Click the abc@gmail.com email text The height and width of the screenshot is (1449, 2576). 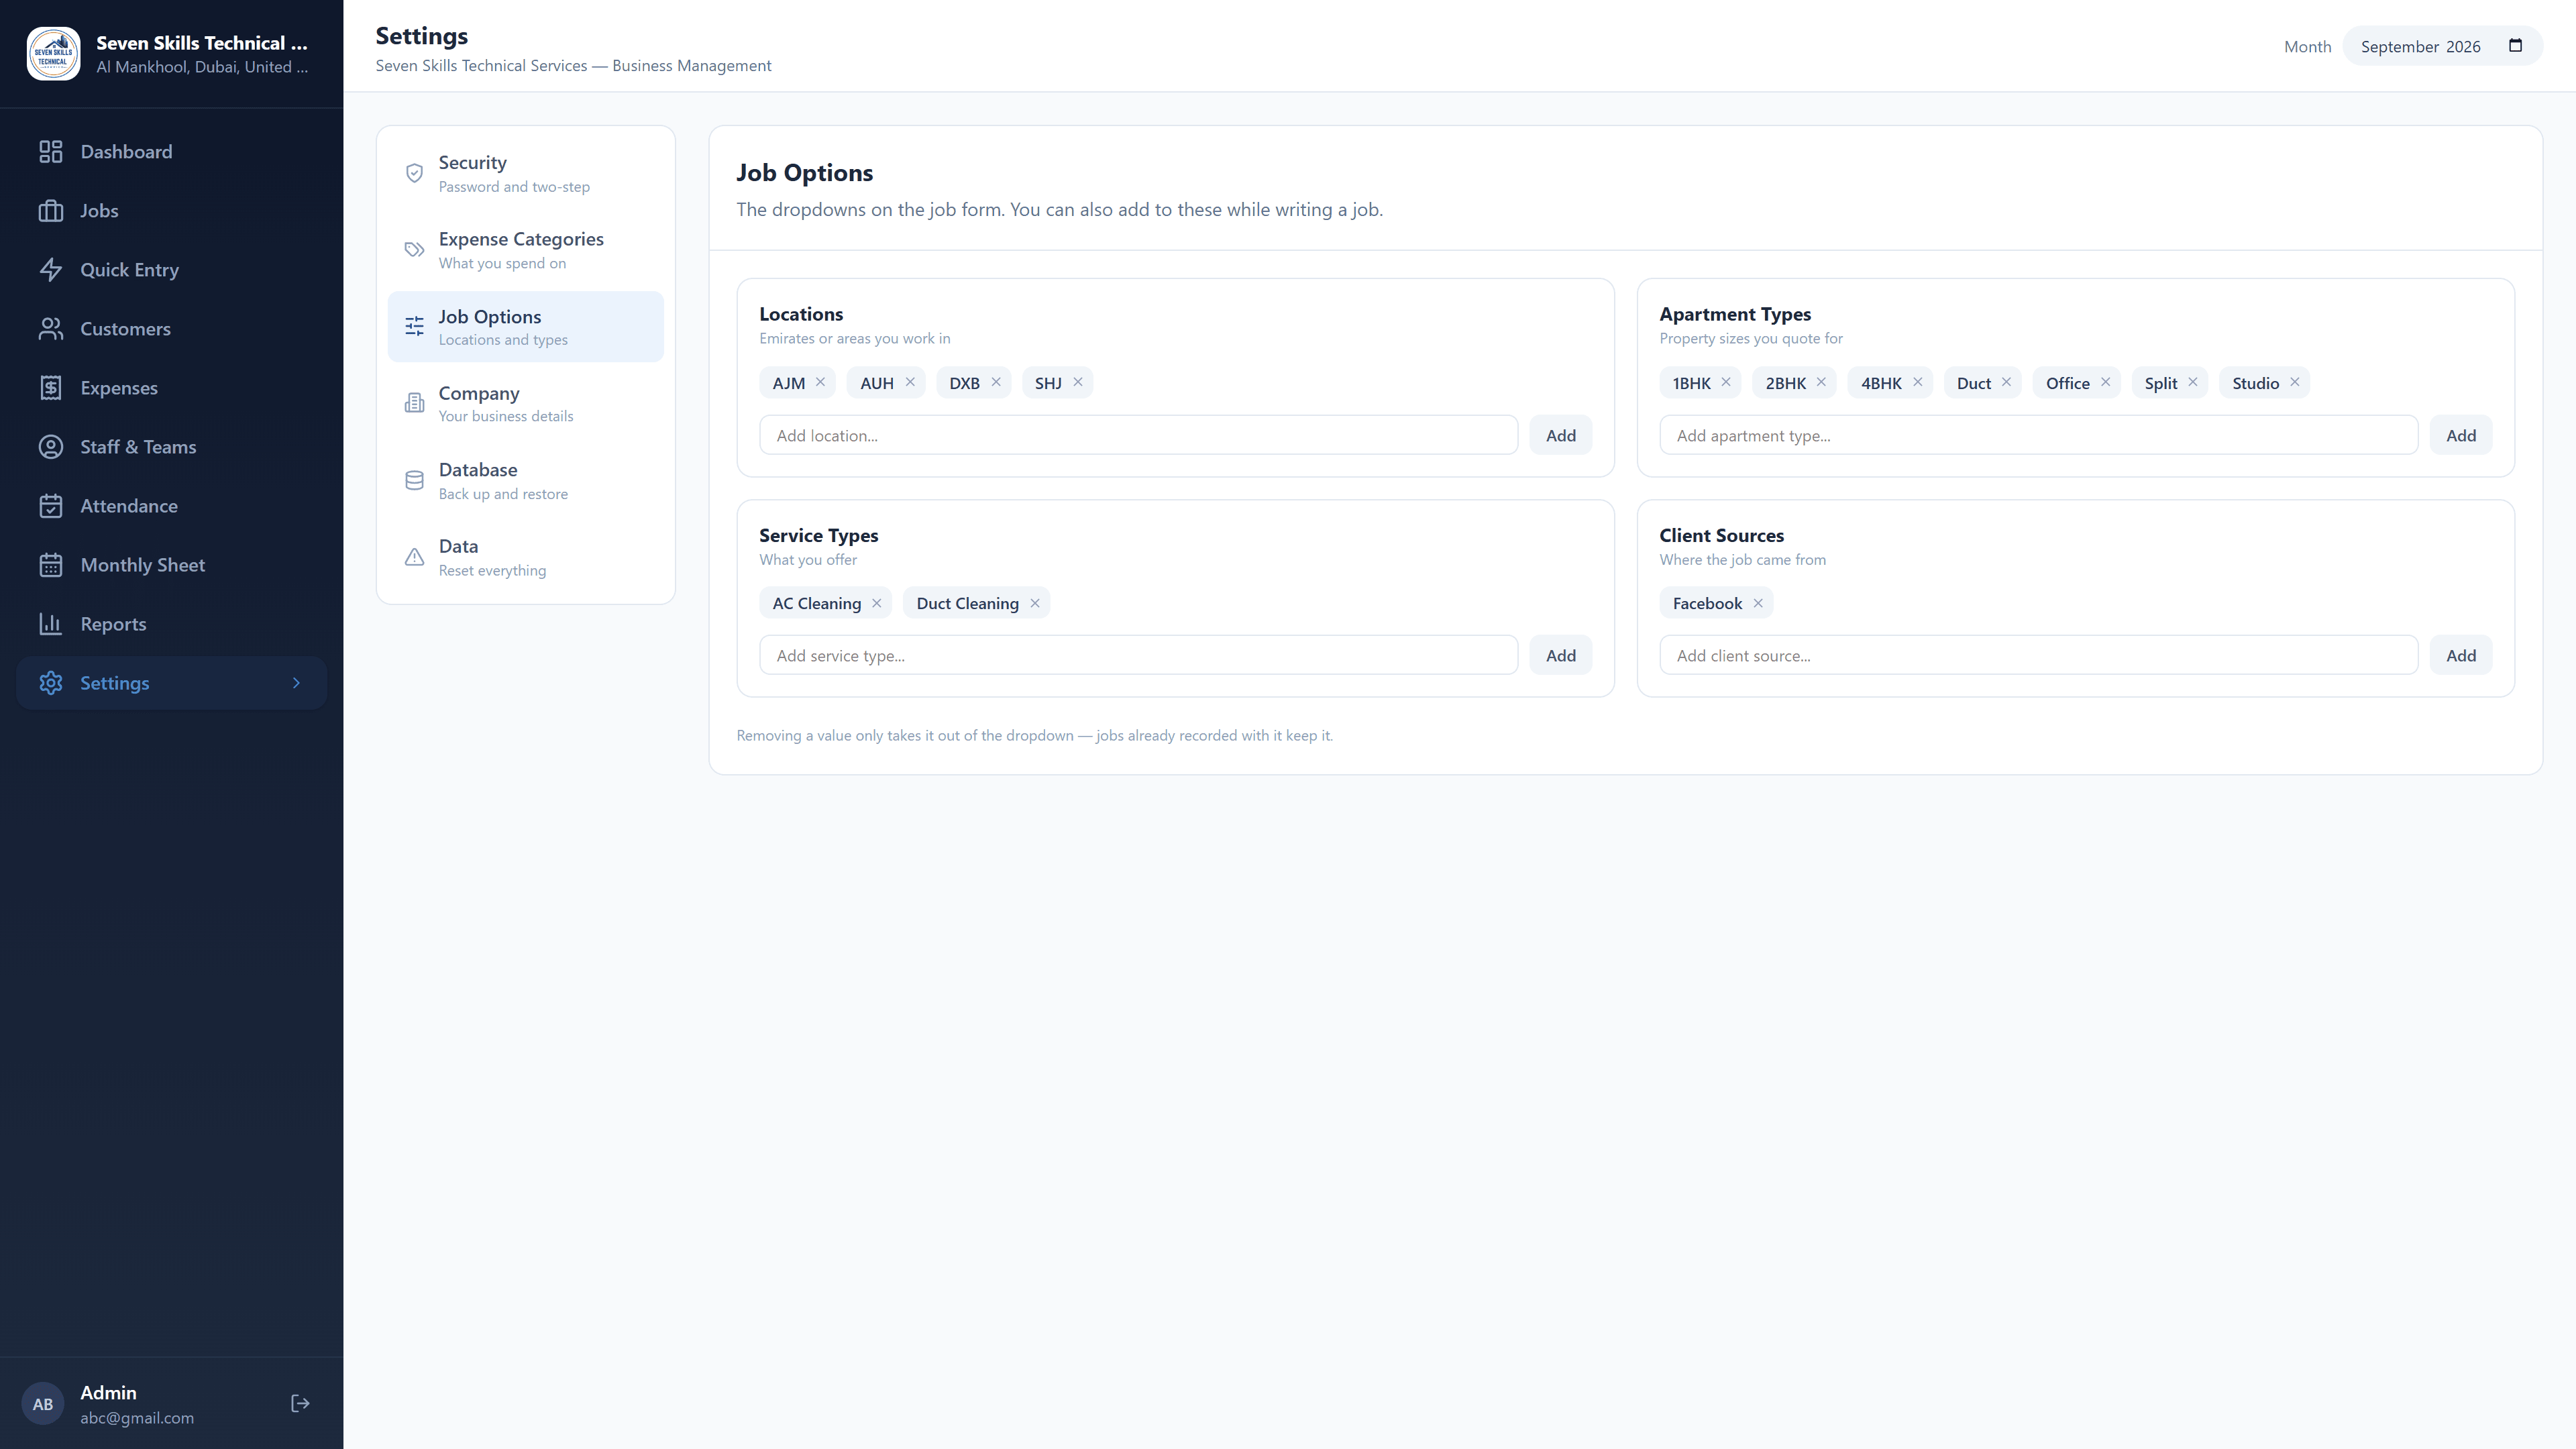click(x=137, y=1418)
